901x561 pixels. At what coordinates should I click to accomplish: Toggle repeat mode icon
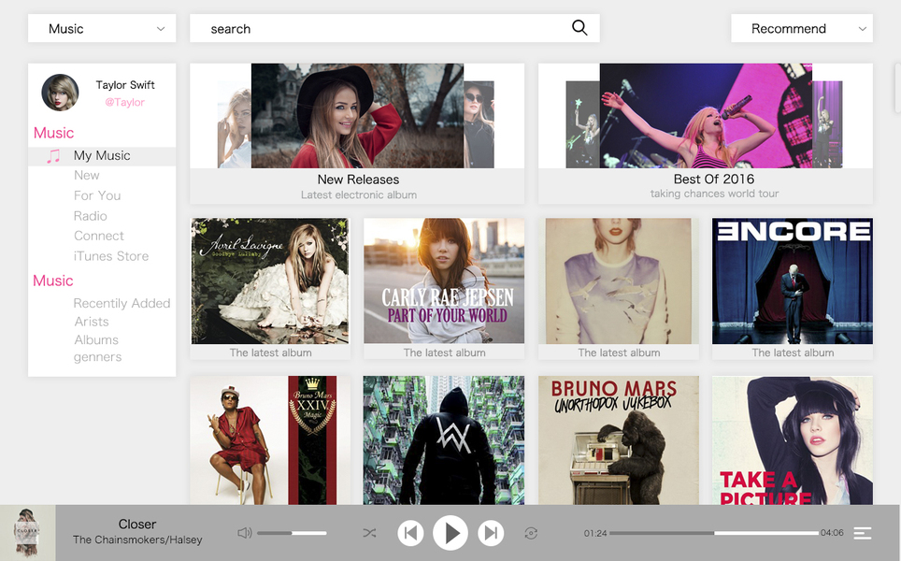pyautogui.click(x=531, y=533)
